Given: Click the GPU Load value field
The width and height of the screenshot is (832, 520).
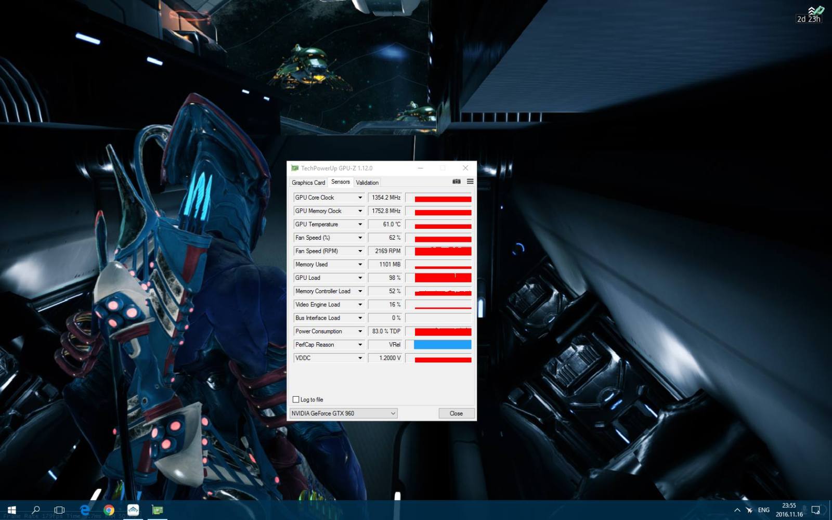Looking at the screenshot, I should [x=385, y=278].
